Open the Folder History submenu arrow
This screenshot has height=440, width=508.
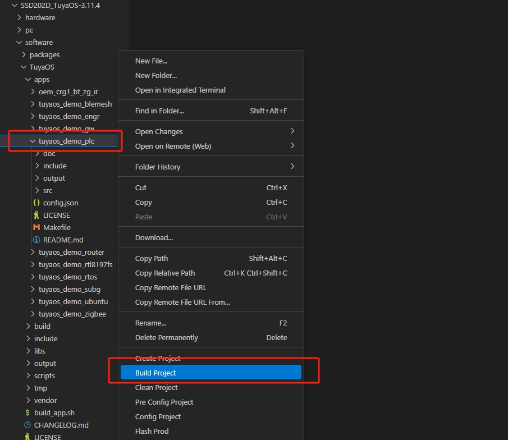coord(292,167)
